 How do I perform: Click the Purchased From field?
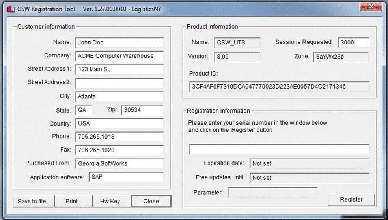pyautogui.click(x=119, y=163)
